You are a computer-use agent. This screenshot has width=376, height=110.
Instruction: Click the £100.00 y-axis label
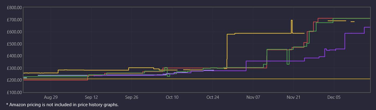pyautogui.click(x=14, y=92)
